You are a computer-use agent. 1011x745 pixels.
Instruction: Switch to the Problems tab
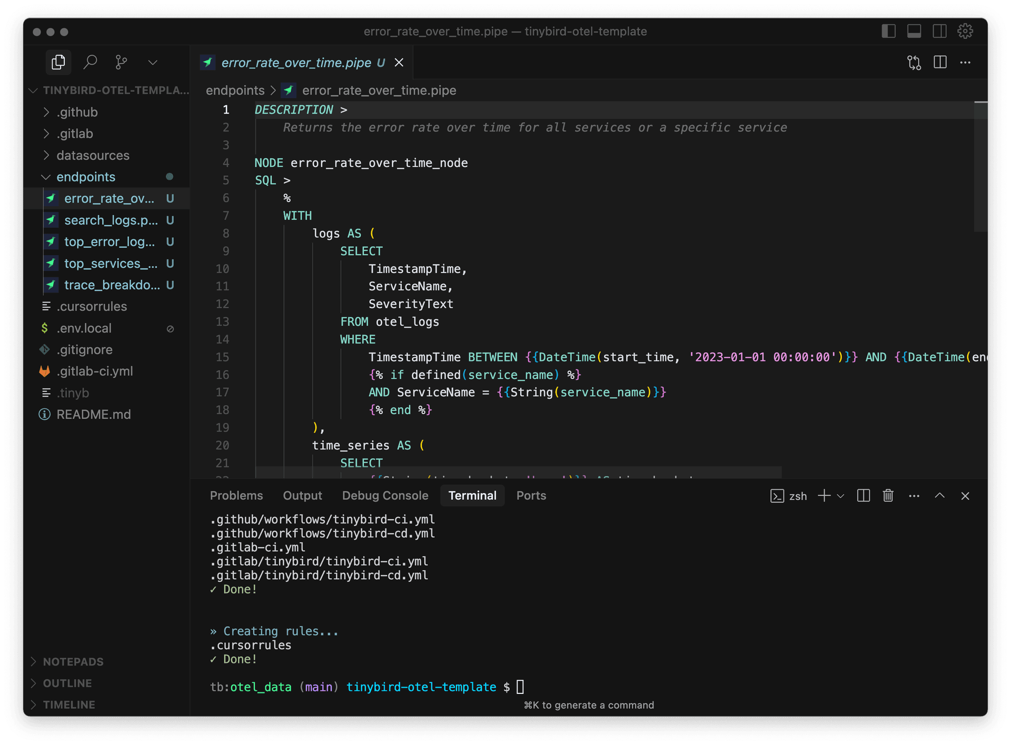[236, 495]
